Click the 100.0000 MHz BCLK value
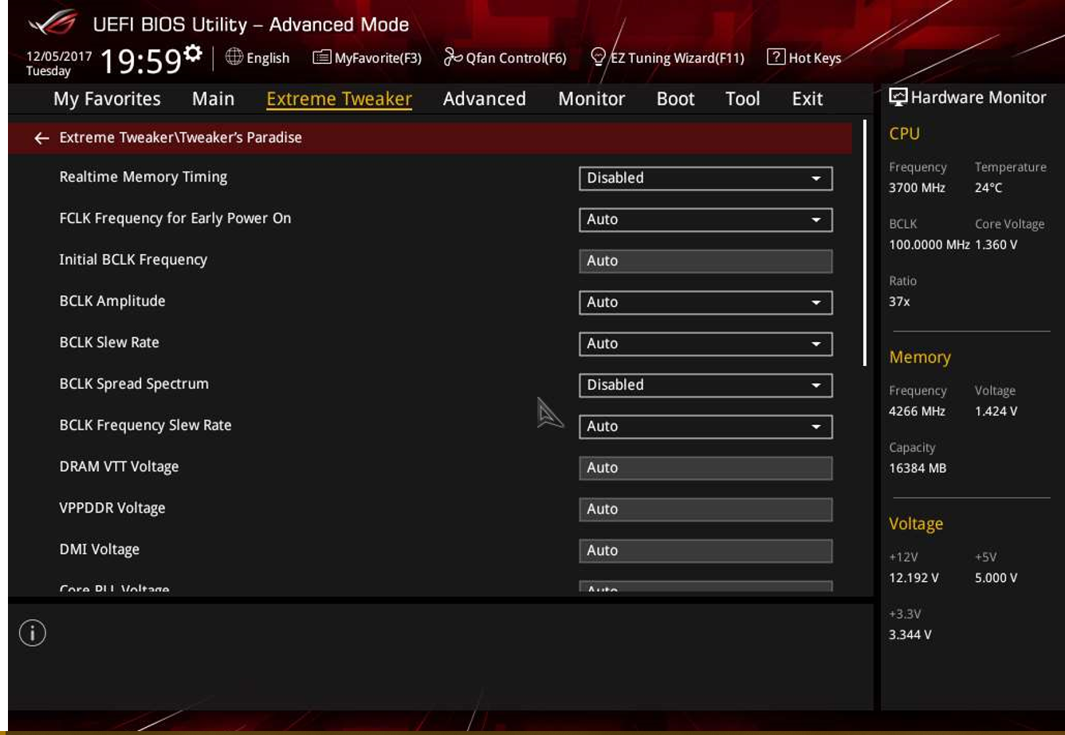 point(929,245)
